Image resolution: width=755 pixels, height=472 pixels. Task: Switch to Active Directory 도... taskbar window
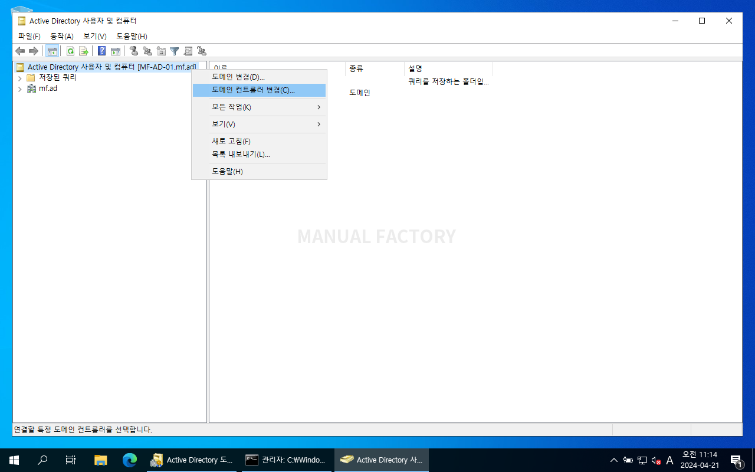(192, 460)
